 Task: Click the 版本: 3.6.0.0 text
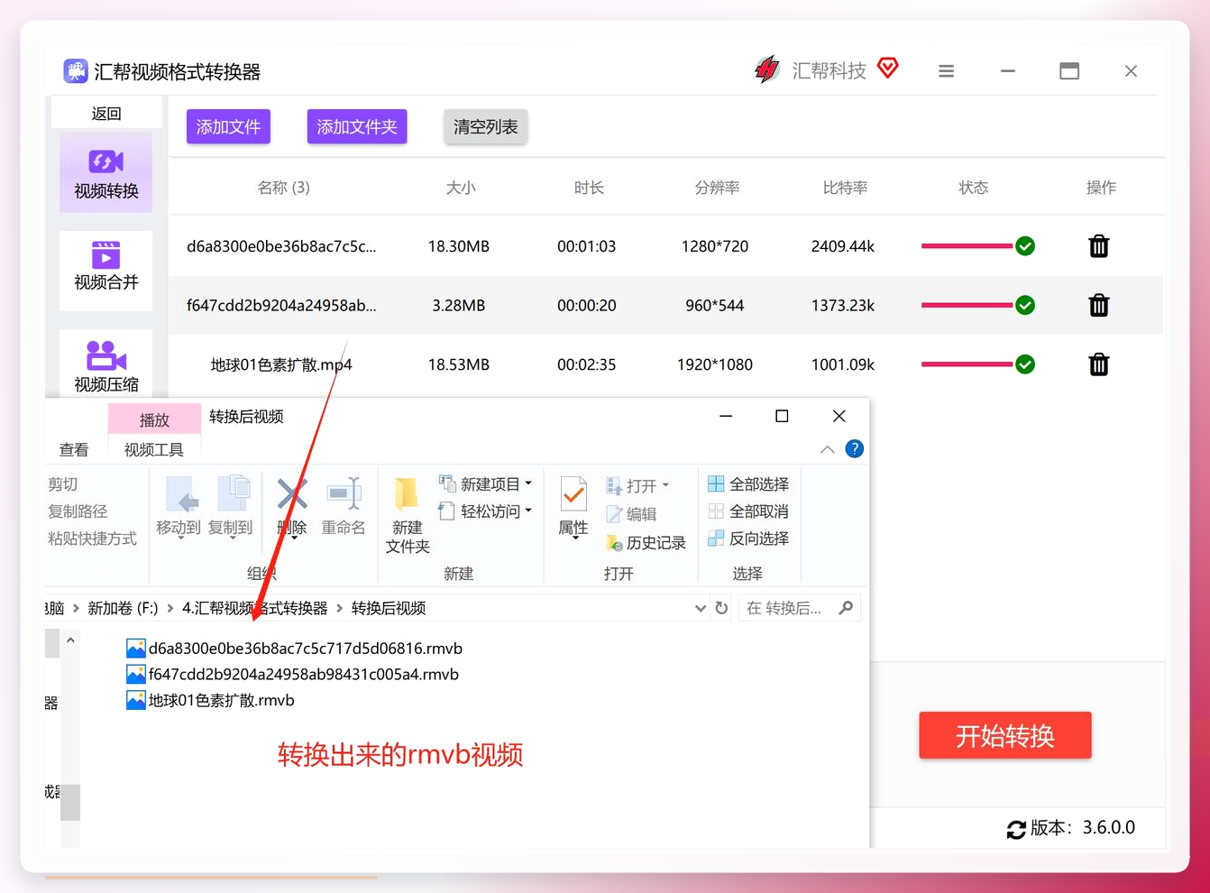1082,828
